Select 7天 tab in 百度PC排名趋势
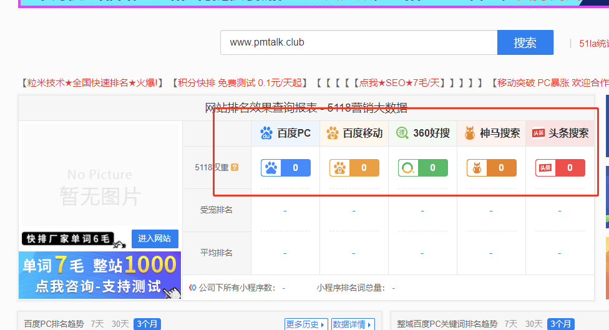Screen dimensions: 609x330 [97, 324]
